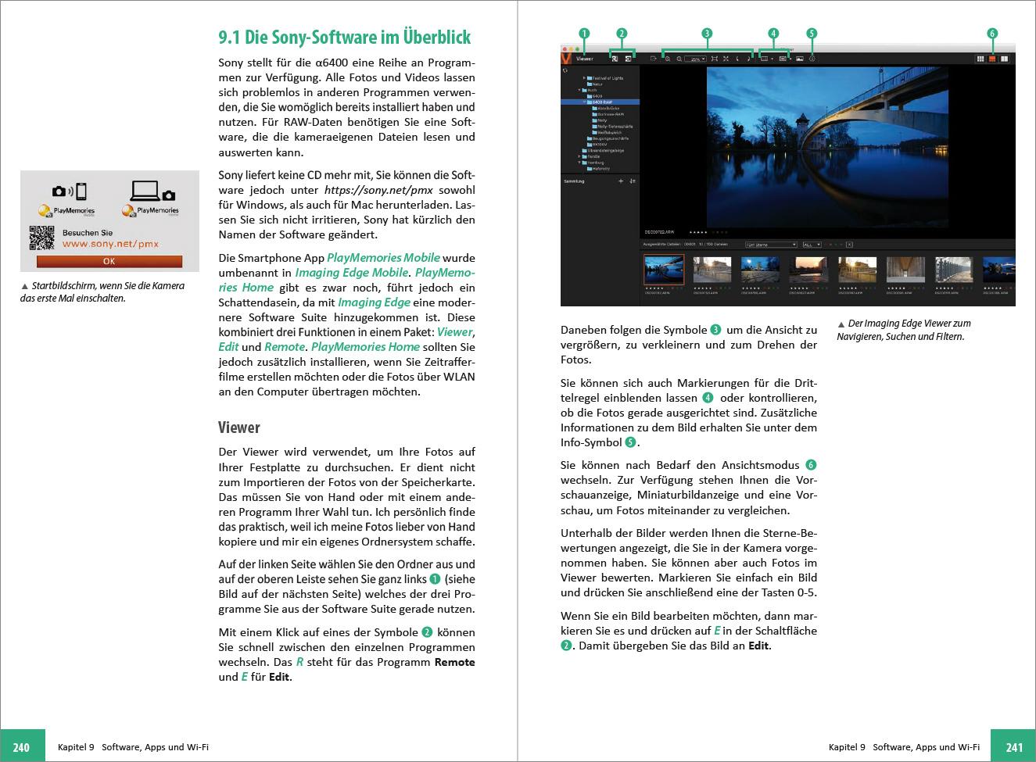Rotate the photo right
The height and width of the screenshot is (762, 1036).
pos(750,59)
